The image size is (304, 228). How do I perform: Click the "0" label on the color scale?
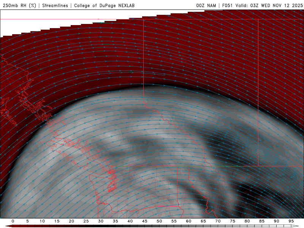pos(13,221)
